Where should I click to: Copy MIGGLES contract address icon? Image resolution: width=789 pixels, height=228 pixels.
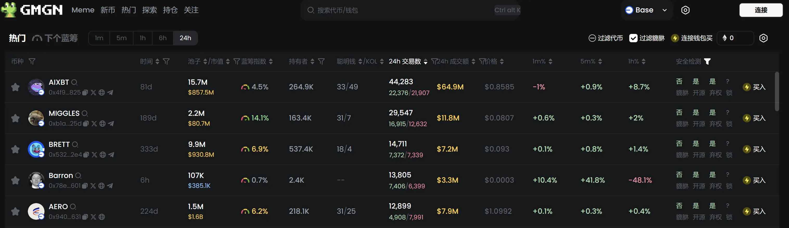[x=86, y=124]
